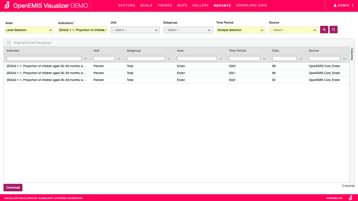Open the Admin options kebab menu
The height and width of the screenshot is (201, 358).
pyautogui.click(x=353, y=6)
